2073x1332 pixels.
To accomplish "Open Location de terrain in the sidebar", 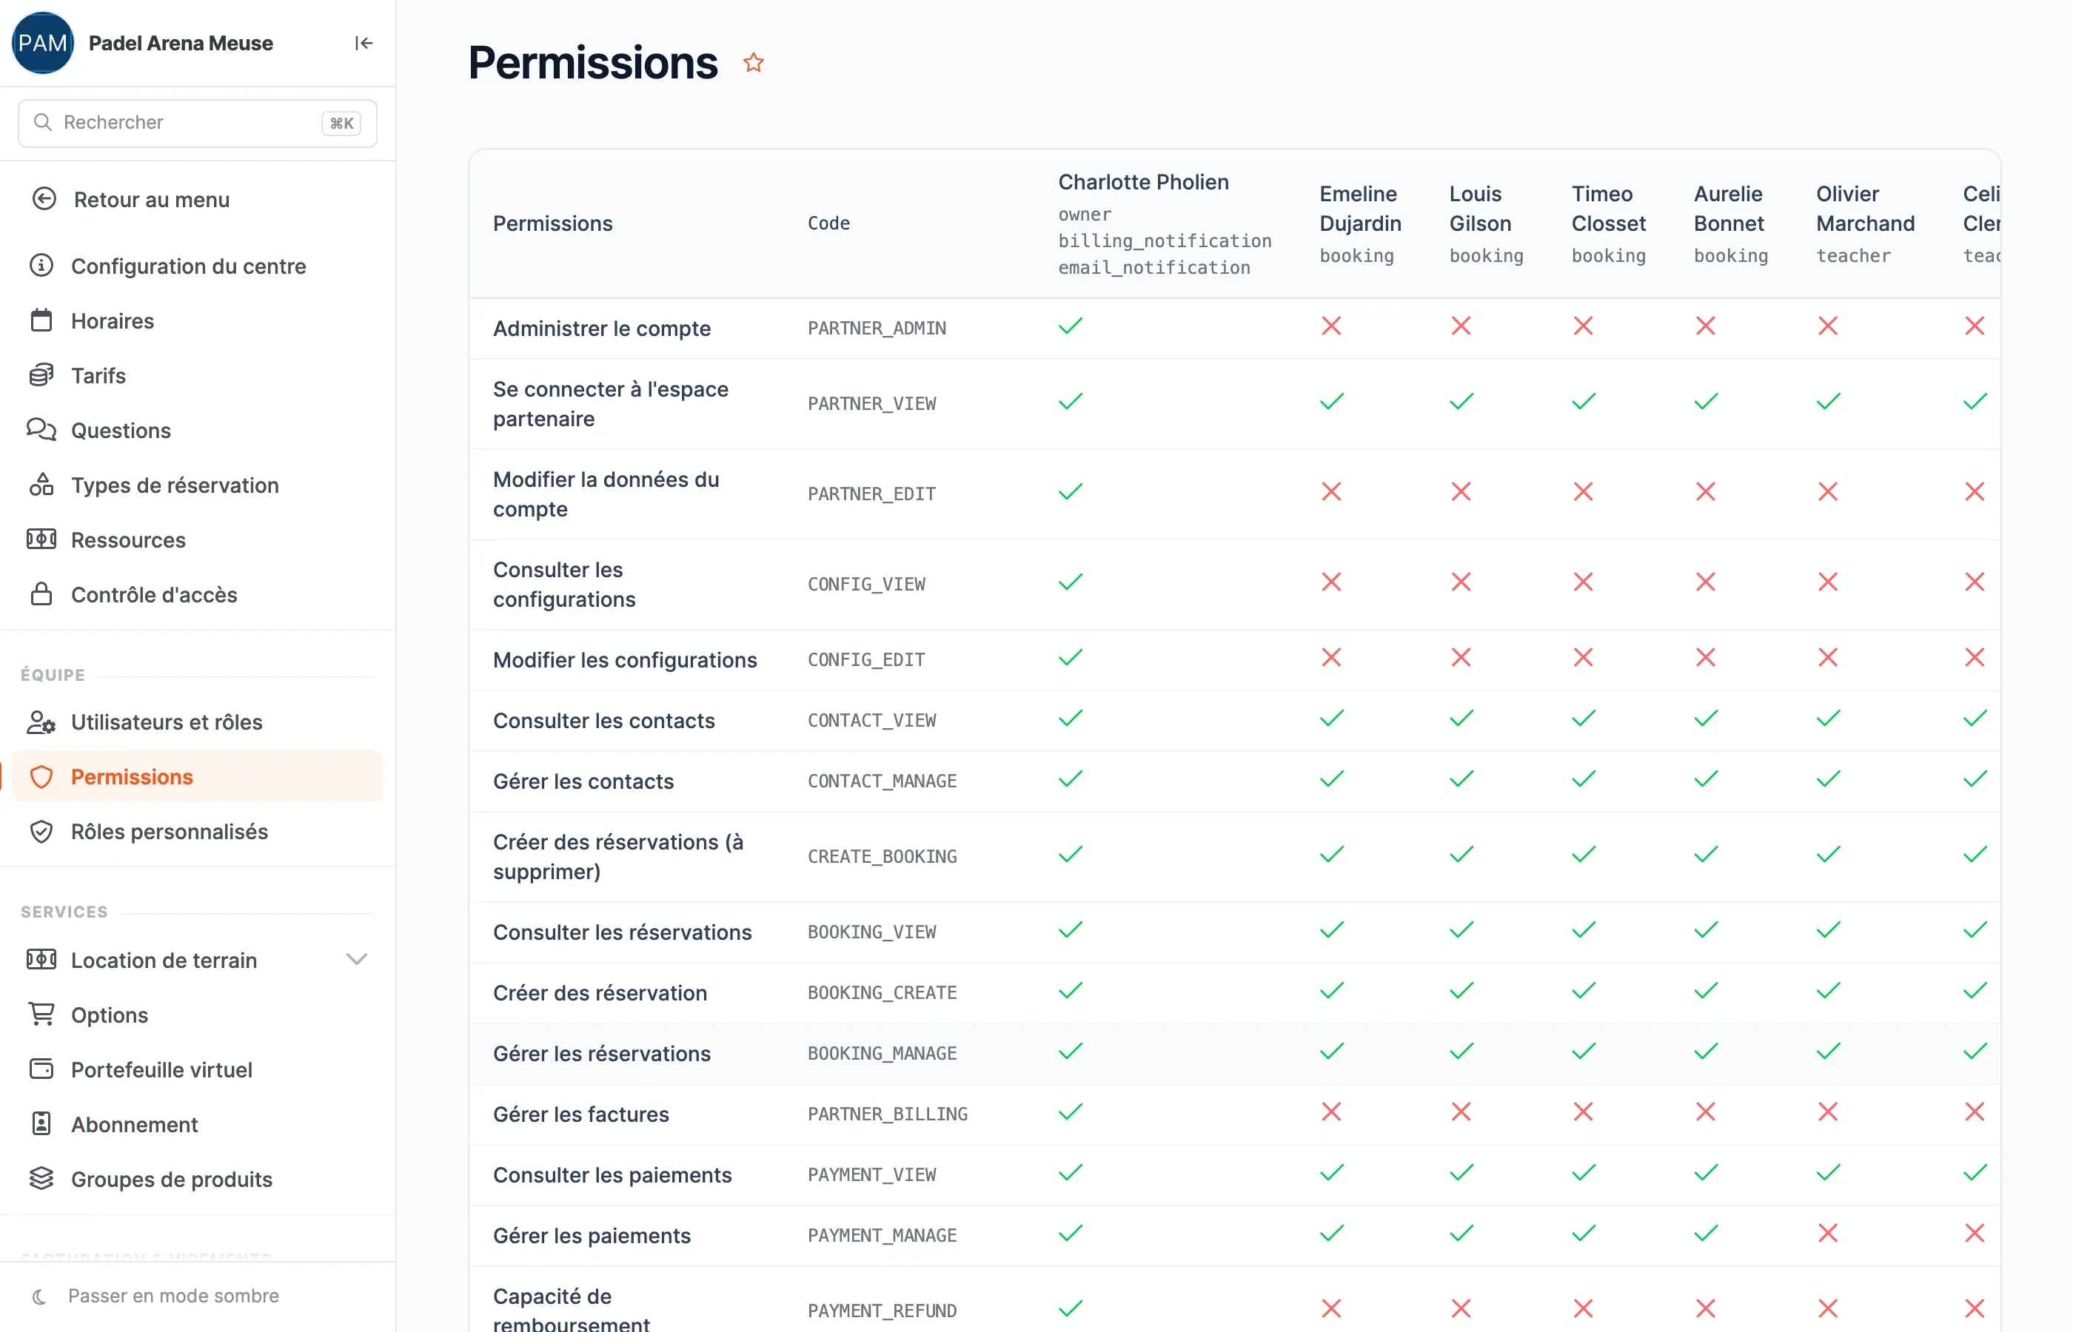I will click(197, 960).
